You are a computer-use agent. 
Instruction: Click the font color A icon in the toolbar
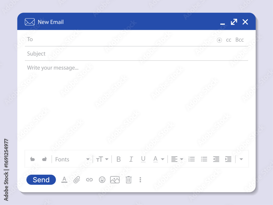coord(156,159)
